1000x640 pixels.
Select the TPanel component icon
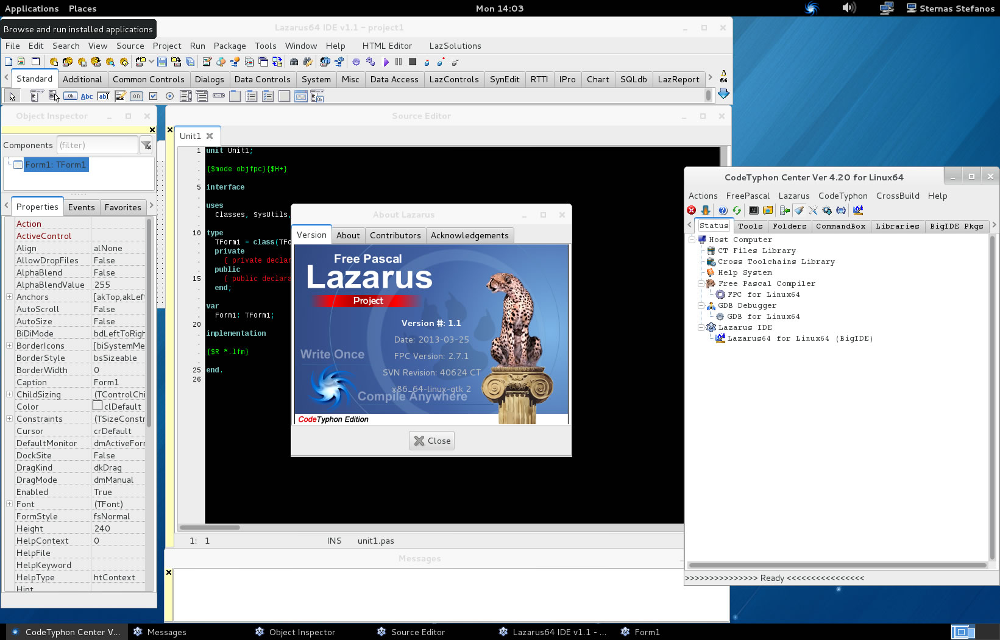284,96
